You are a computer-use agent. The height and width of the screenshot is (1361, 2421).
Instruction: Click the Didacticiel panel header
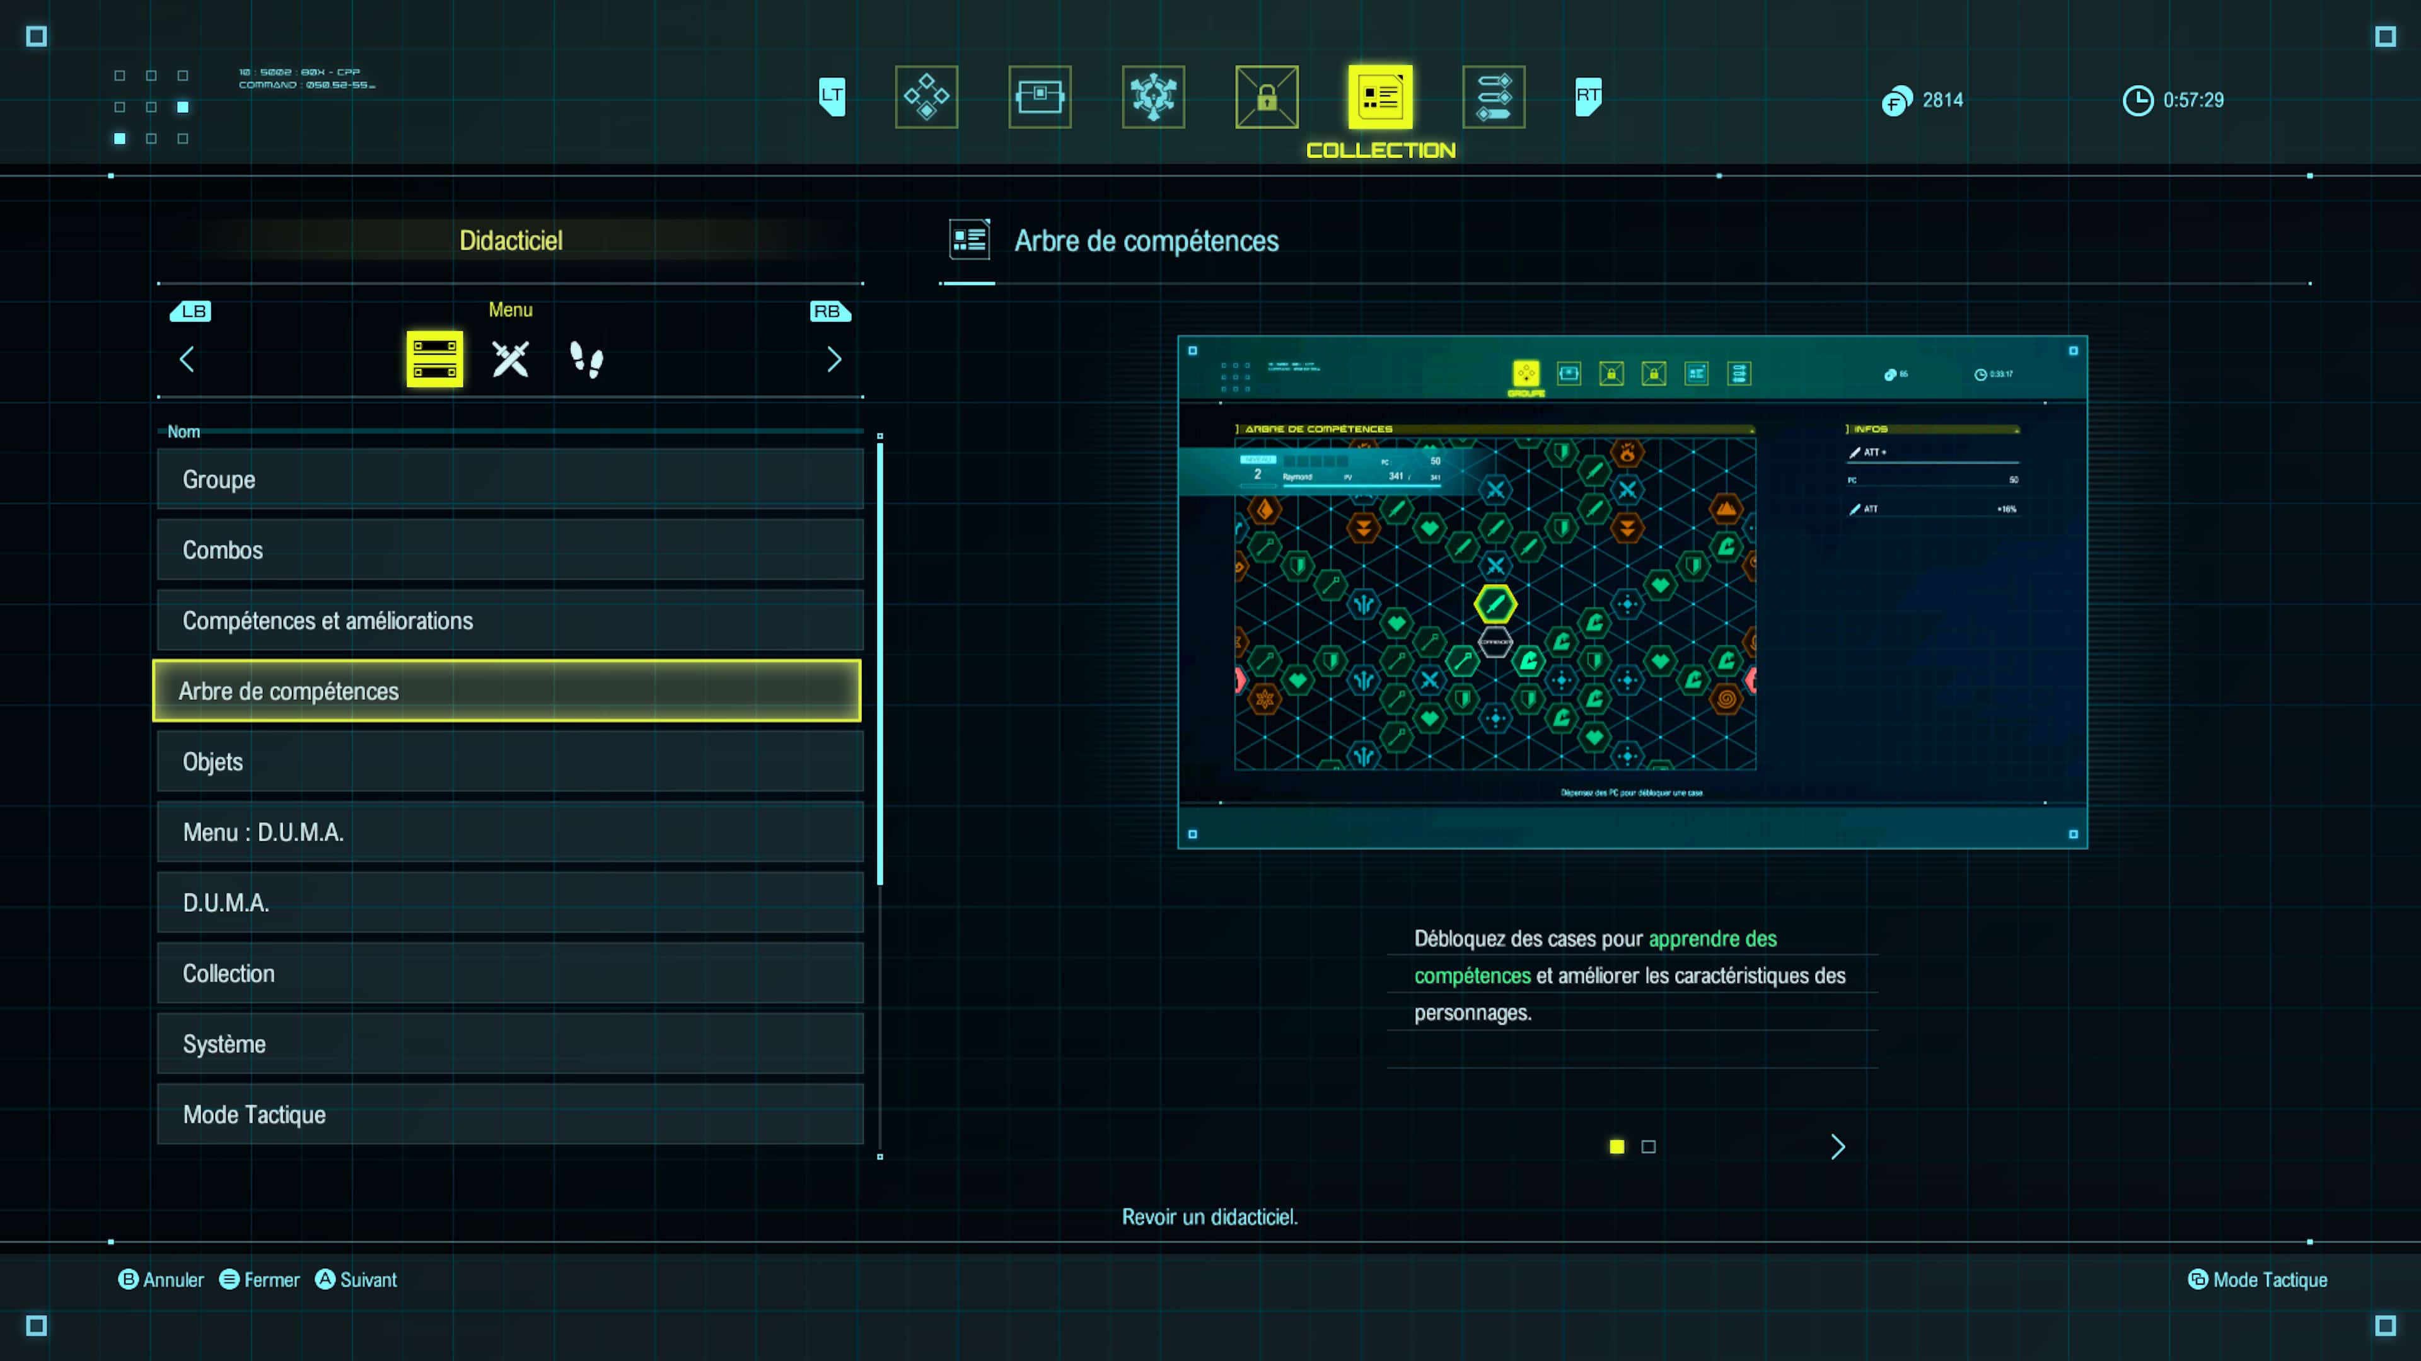pos(510,241)
